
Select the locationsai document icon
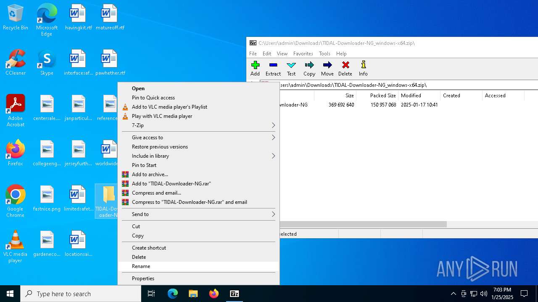pos(78,244)
